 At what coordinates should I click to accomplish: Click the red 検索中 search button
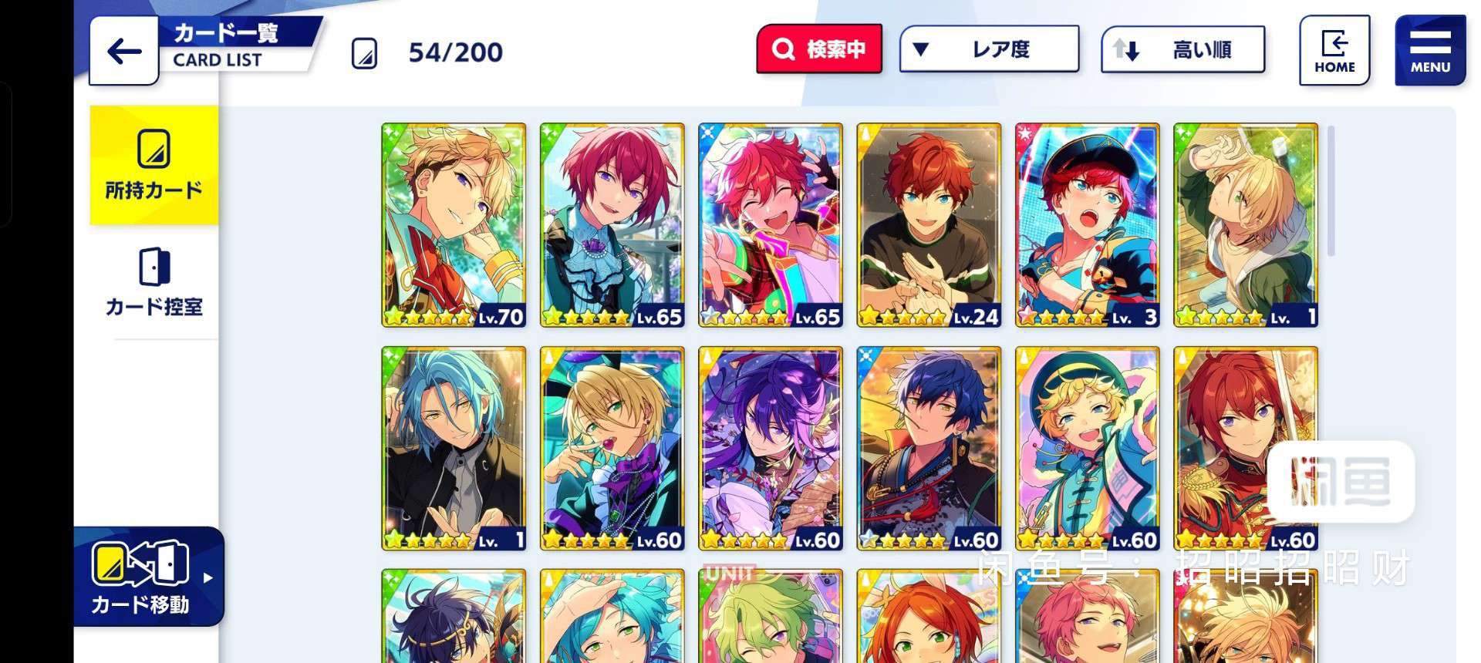point(819,49)
